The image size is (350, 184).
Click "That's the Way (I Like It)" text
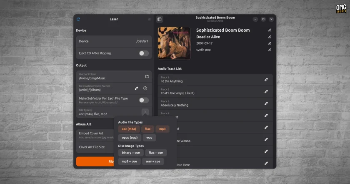coord(177,93)
